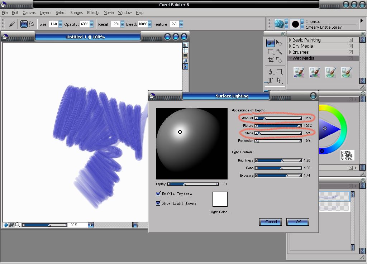
Task: Open the Shapes menu
Action: 77,13
